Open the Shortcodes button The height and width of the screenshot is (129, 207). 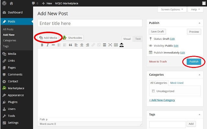(72, 38)
